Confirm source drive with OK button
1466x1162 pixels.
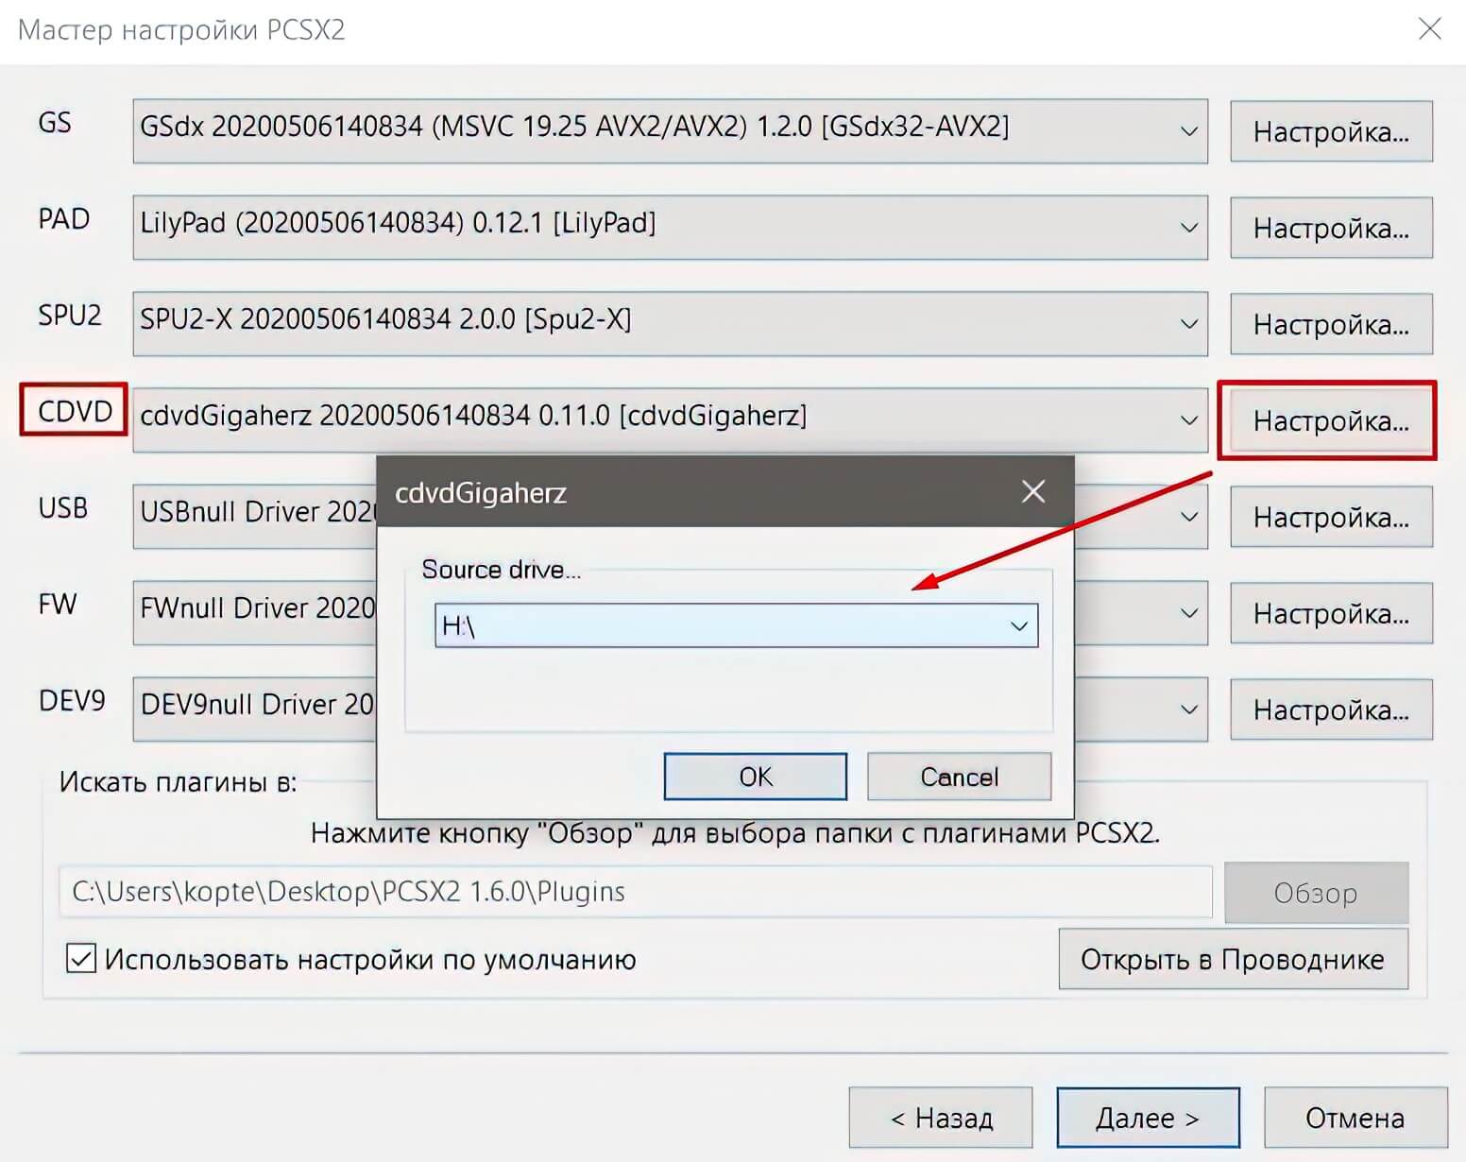click(755, 777)
